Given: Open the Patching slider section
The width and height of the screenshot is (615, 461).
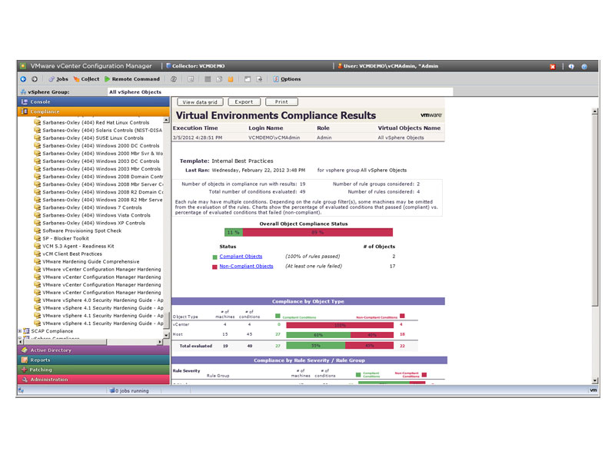Looking at the screenshot, I should [x=94, y=370].
